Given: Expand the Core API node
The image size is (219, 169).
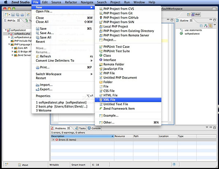Looking at the screenshot, I should click(12, 48).
